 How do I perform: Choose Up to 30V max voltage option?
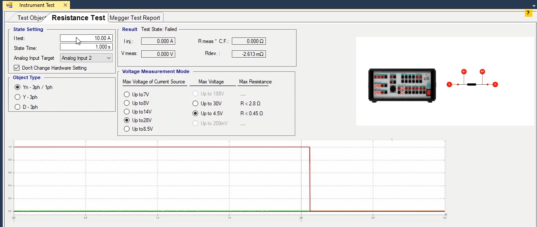(x=196, y=104)
